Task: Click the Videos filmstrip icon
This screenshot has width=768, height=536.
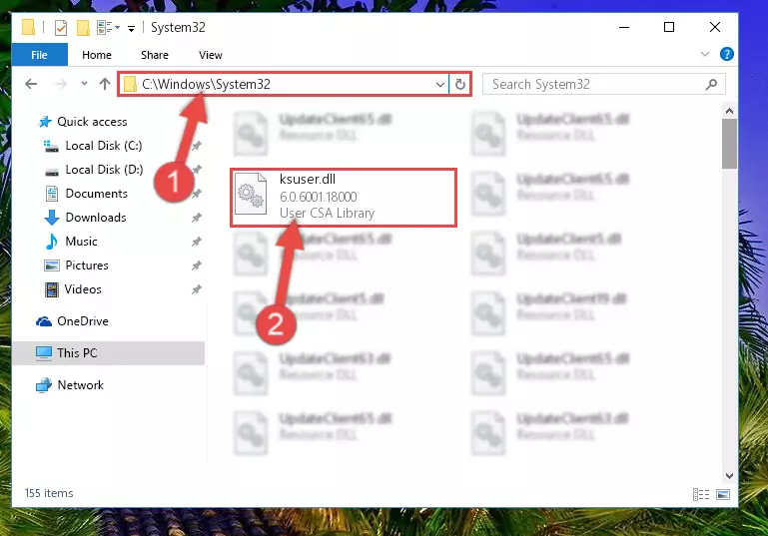Action: point(51,289)
